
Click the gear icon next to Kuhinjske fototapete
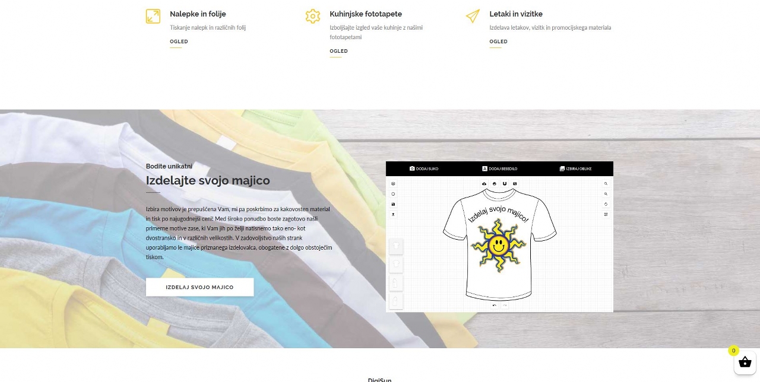[x=313, y=16]
